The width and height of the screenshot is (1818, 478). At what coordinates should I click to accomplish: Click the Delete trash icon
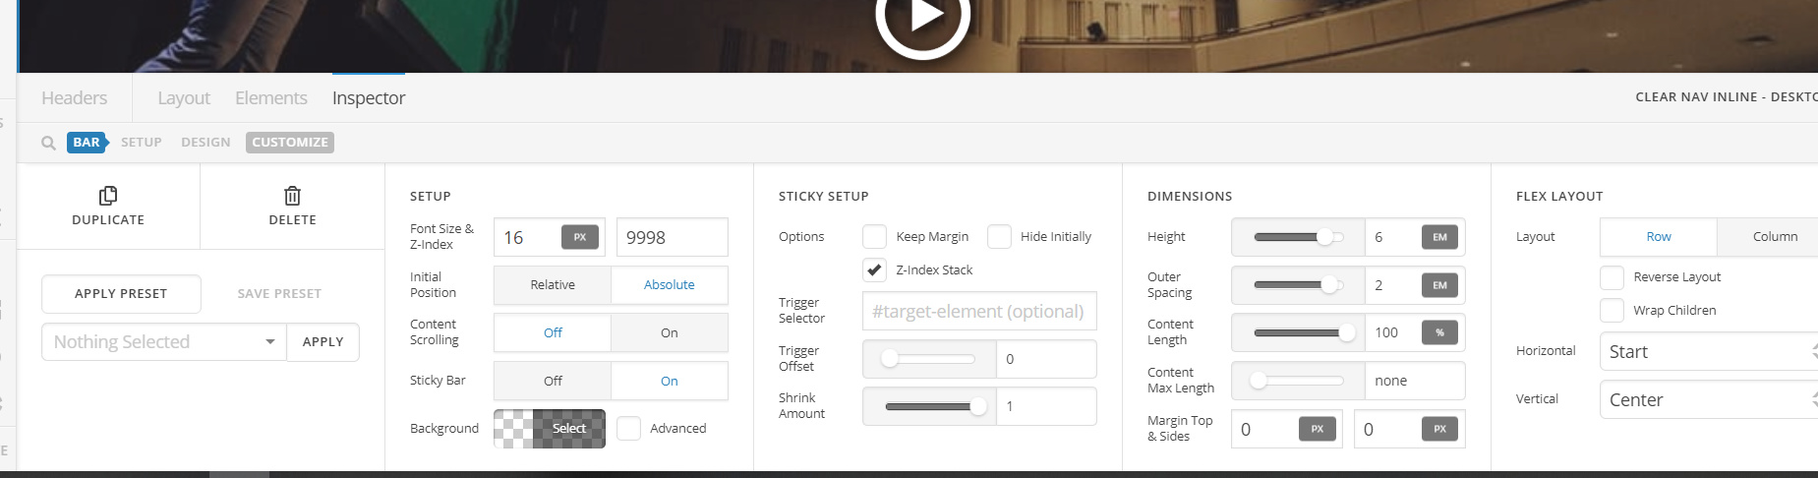coord(292,196)
